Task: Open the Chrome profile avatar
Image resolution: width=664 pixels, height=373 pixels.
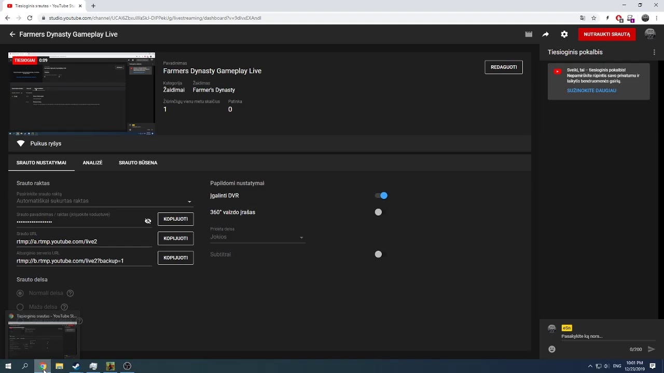Action: [x=645, y=18]
